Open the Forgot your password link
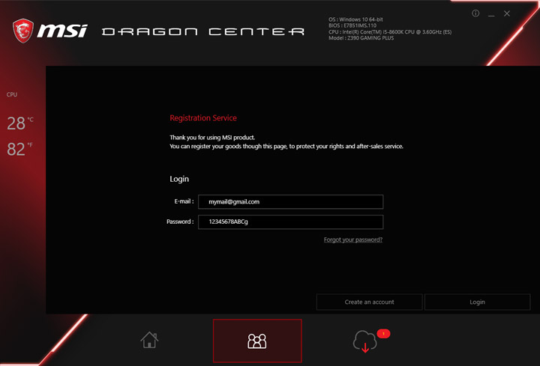This screenshot has height=366, width=540. pos(353,240)
